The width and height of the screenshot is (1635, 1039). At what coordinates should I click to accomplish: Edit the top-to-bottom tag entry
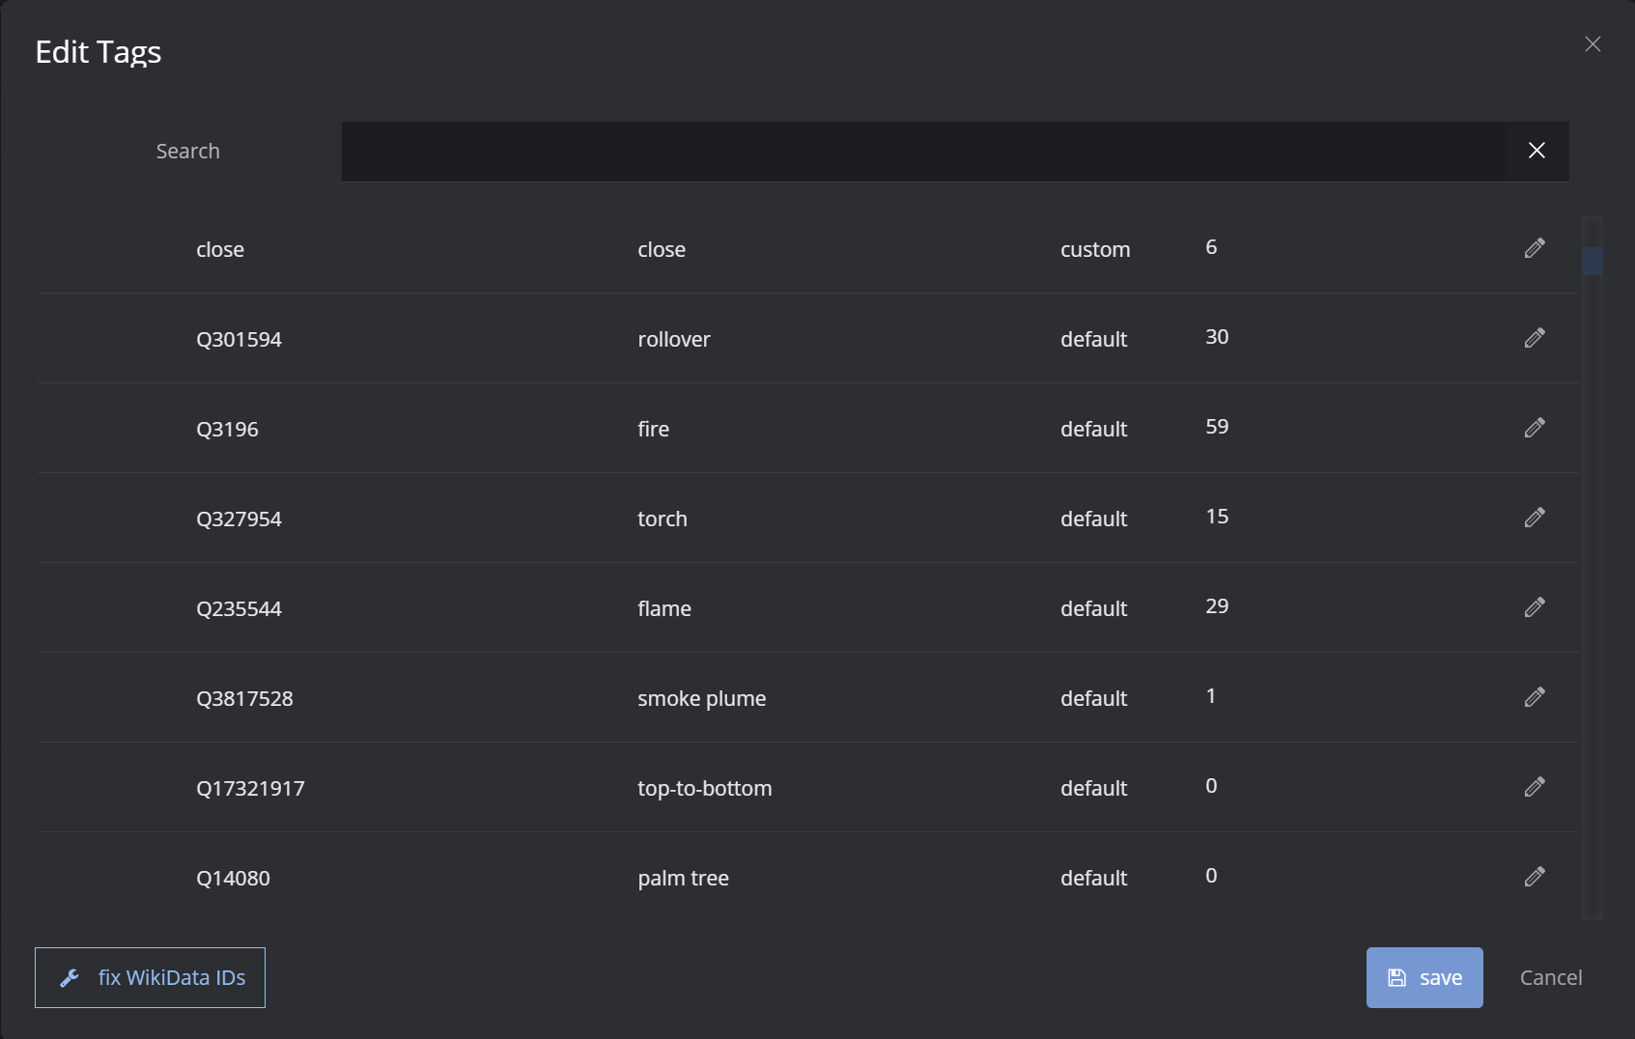point(1534,787)
